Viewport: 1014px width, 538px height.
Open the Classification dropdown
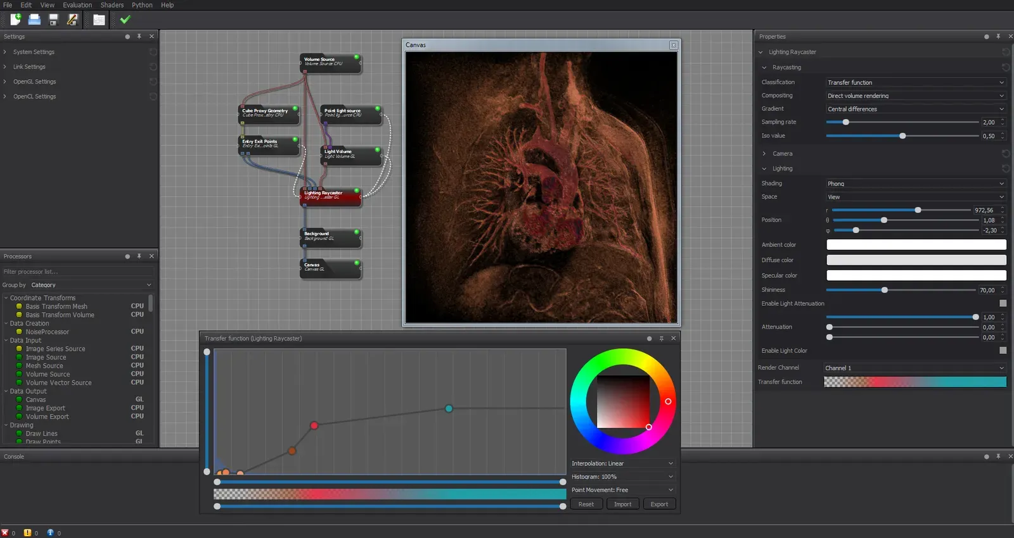[x=915, y=82]
